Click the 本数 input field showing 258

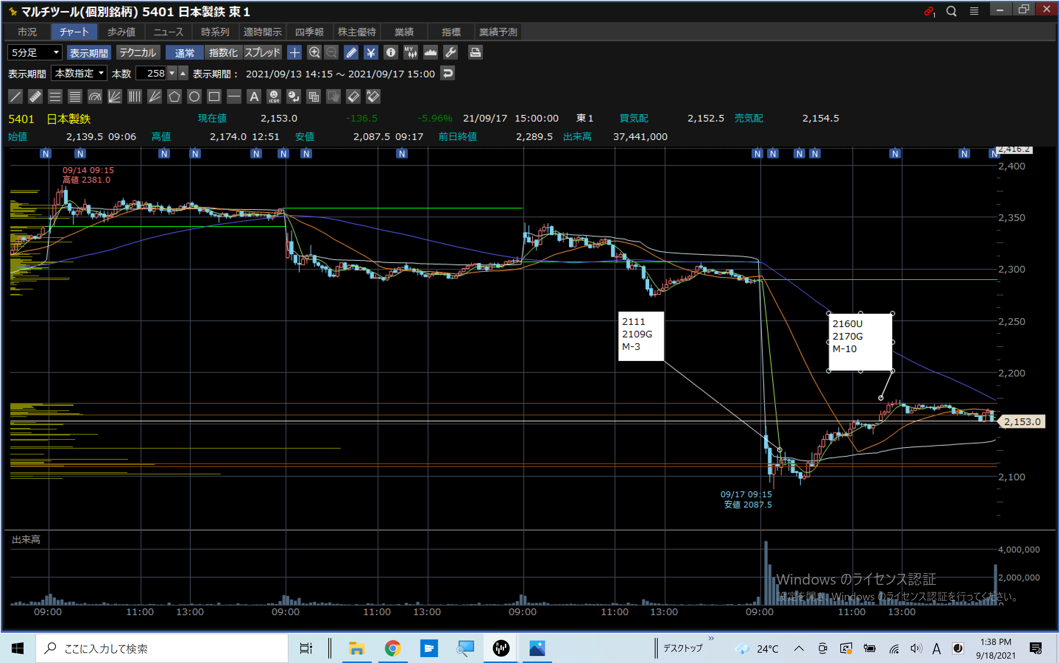[x=152, y=73]
